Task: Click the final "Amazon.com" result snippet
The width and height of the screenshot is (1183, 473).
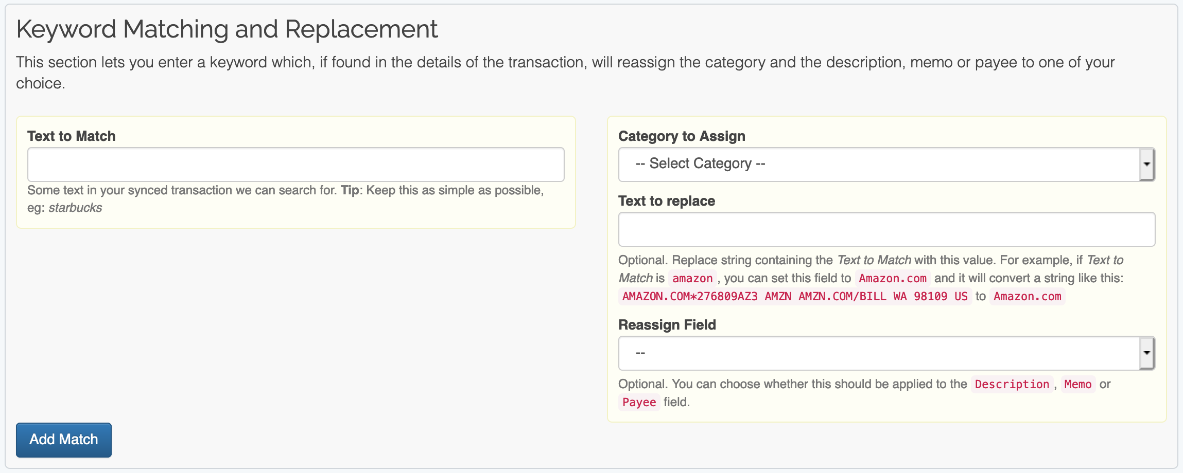Action: click(x=1027, y=297)
